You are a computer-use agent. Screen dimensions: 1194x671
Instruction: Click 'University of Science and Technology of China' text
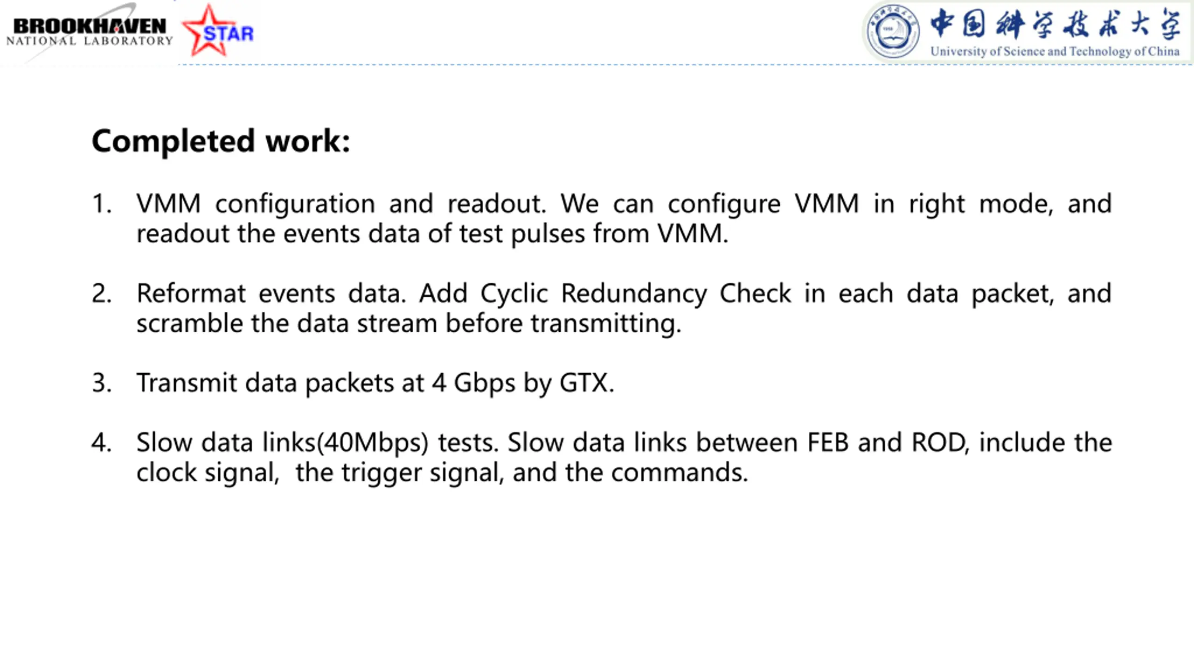1055,51
